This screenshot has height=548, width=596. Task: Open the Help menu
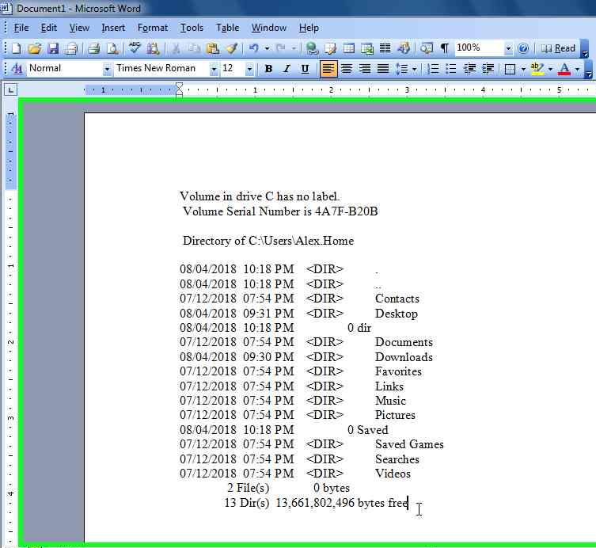(309, 28)
